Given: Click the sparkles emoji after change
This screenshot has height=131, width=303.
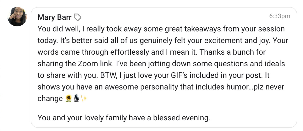Looking at the screenshot, I should [84, 98].
